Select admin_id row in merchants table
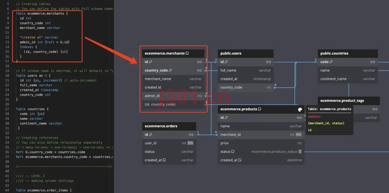 (x=173, y=96)
